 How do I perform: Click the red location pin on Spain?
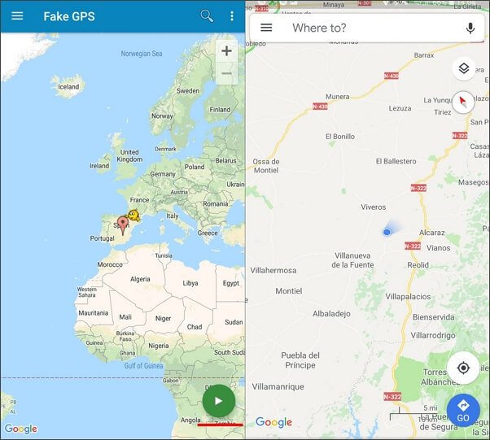[122, 225]
